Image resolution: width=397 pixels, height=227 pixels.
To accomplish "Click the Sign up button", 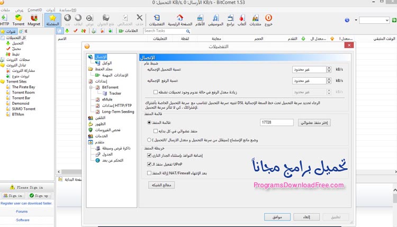I will [x=39, y=196].
